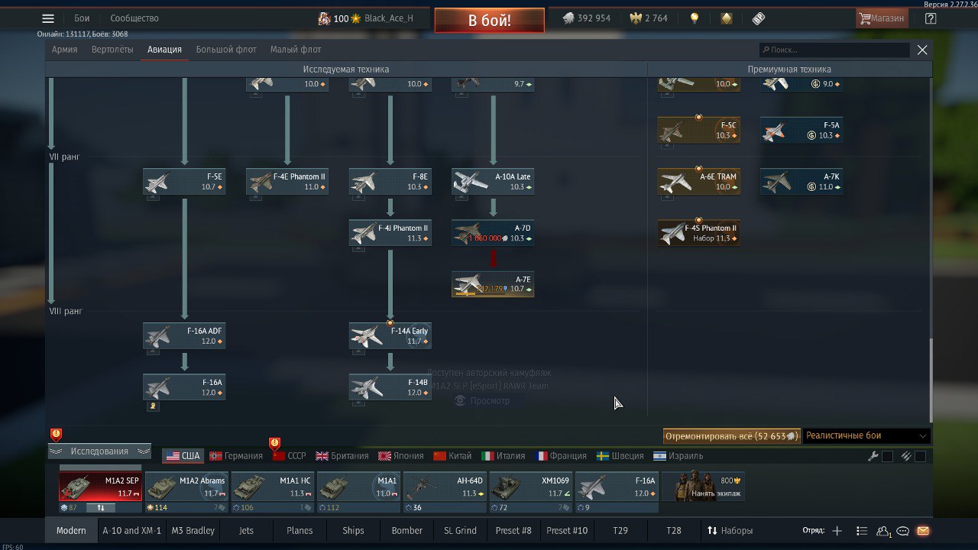Screen dimensions: 978x550
Task: Open the light bulb hints icon
Action: click(694, 18)
